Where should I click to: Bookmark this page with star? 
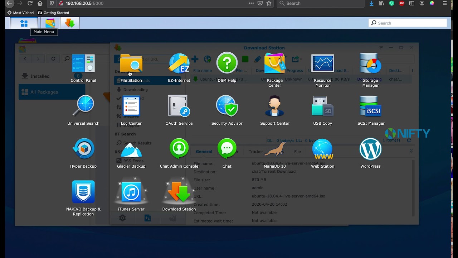(x=269, y=3)
